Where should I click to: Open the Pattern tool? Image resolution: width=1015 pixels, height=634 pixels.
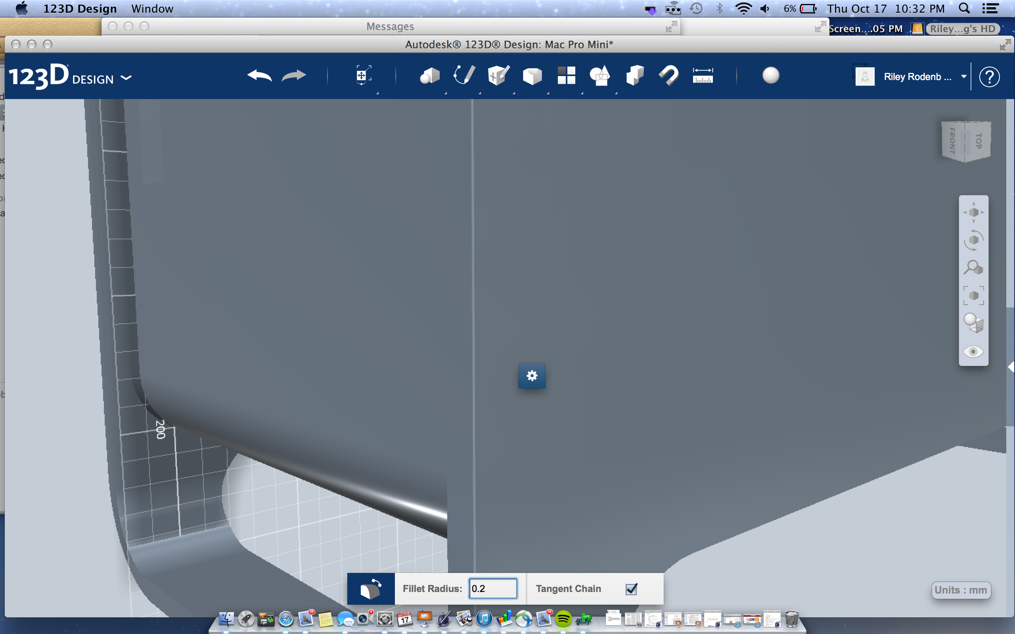click(566, 75)
